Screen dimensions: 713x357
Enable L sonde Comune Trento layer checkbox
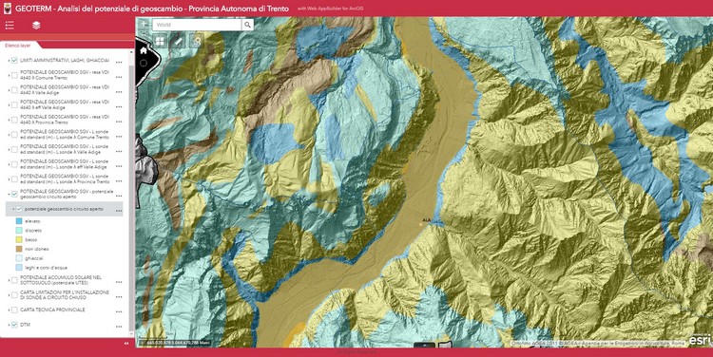[x=14, y=135]
